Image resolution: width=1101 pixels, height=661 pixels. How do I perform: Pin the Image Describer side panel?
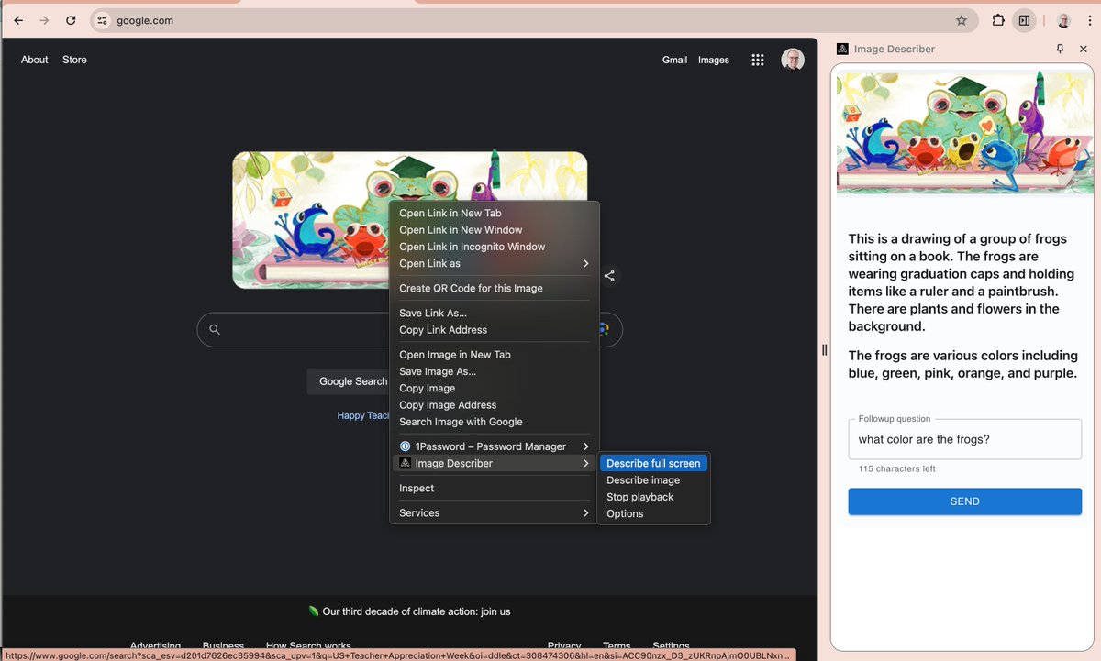coord(1060,48)
